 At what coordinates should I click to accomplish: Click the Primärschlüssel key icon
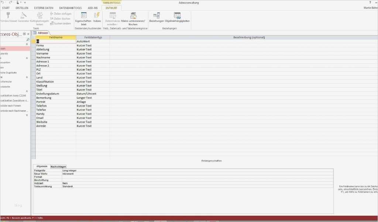(8, 16)
